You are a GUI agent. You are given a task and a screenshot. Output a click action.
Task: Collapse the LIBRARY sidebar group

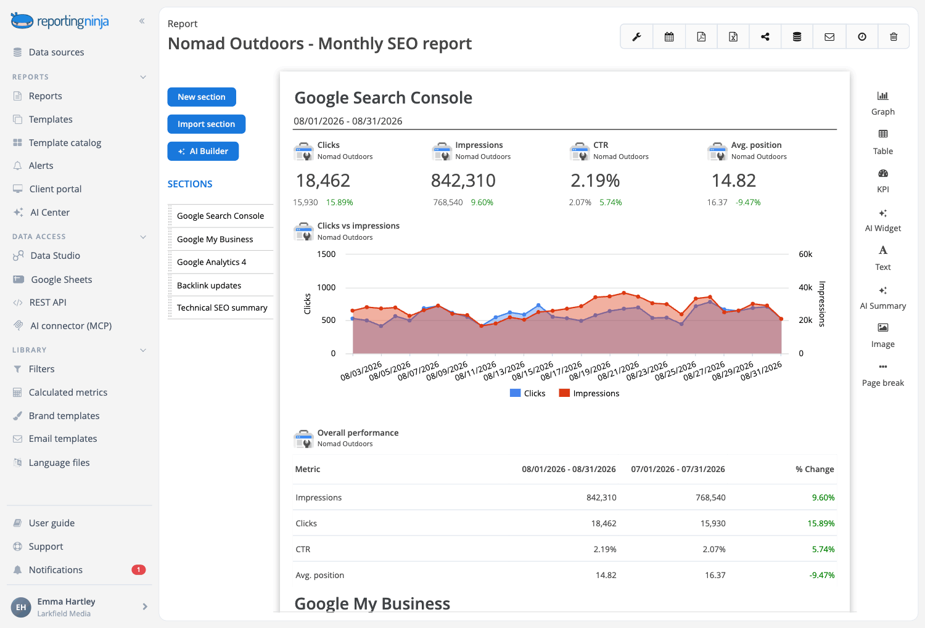[x=143, y=350]
